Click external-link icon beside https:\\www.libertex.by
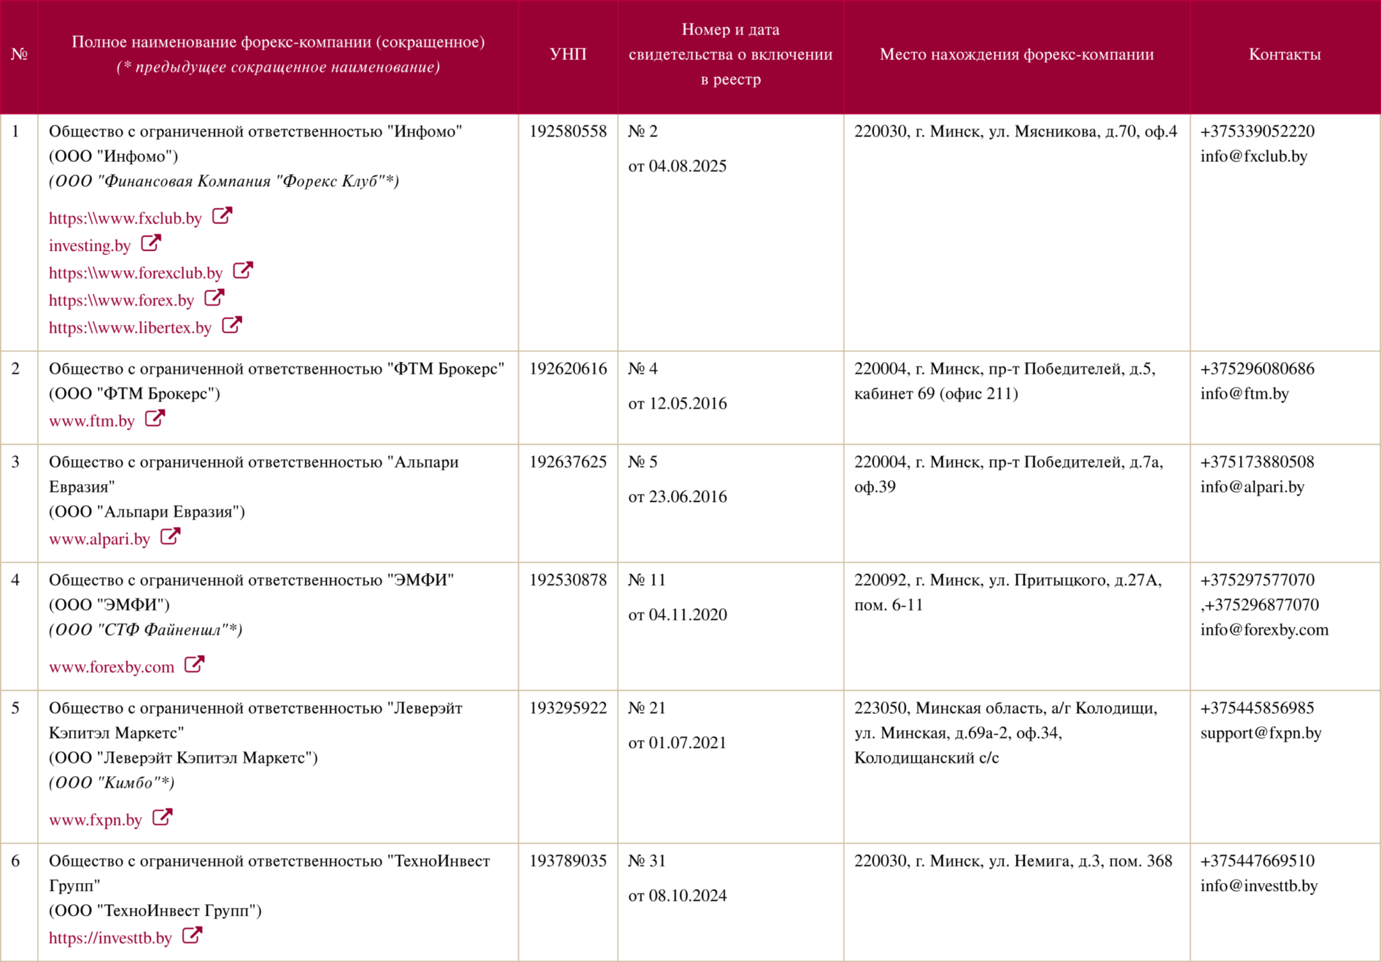This screenshot has width=1381, height=962. point(232,325)
